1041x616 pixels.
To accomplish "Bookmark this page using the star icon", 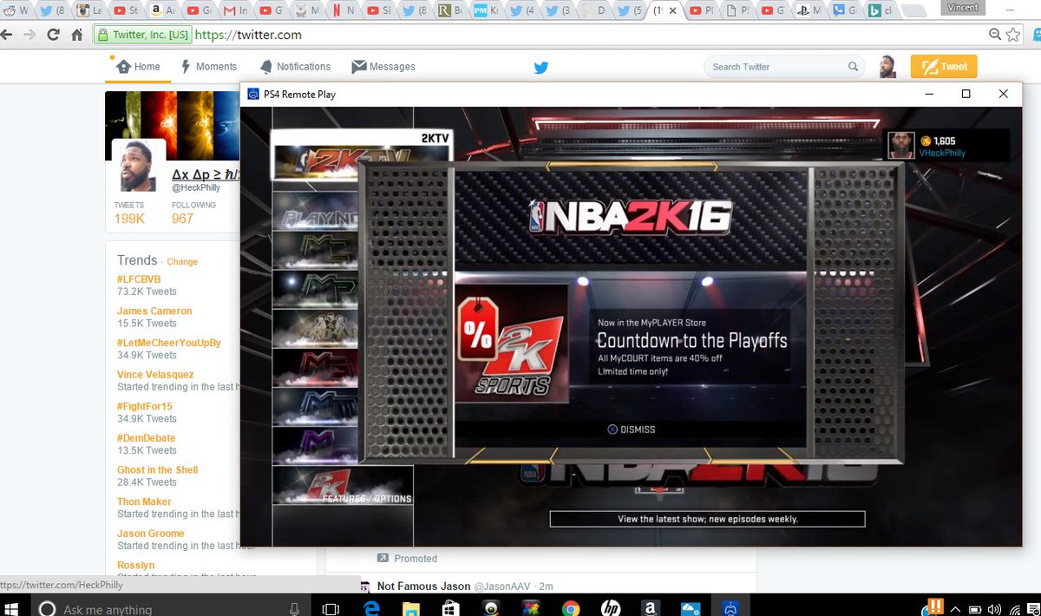I will pos(1013,36).
